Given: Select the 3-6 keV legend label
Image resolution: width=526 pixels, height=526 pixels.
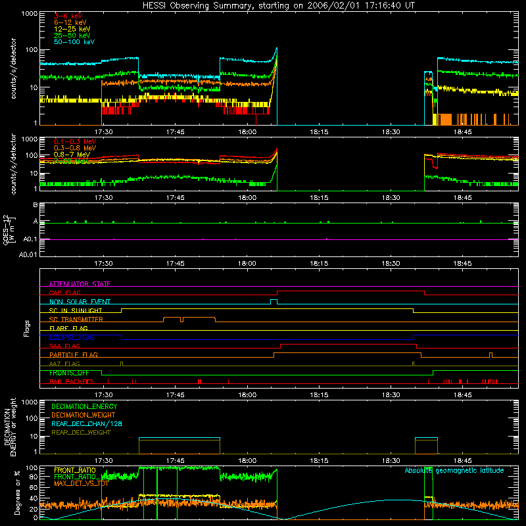Looking at the screenshot, I should [68, 16].
